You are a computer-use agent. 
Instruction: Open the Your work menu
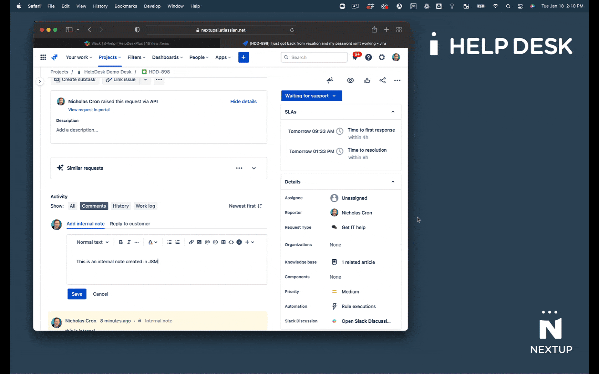coord(79,57)
